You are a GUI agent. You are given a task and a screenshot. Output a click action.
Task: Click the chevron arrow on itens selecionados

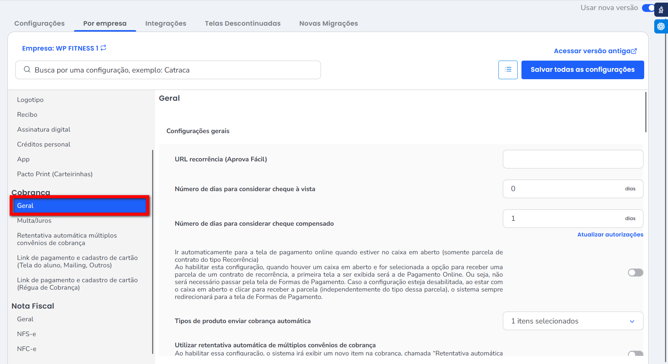point(632,322)
